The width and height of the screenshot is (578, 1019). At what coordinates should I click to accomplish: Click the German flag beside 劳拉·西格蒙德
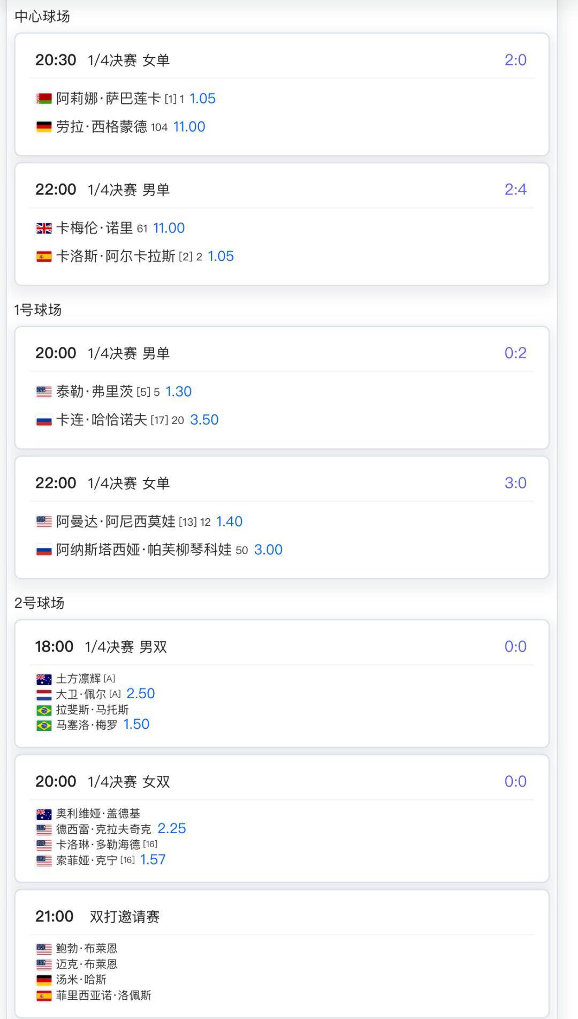[x=44, y=127]
